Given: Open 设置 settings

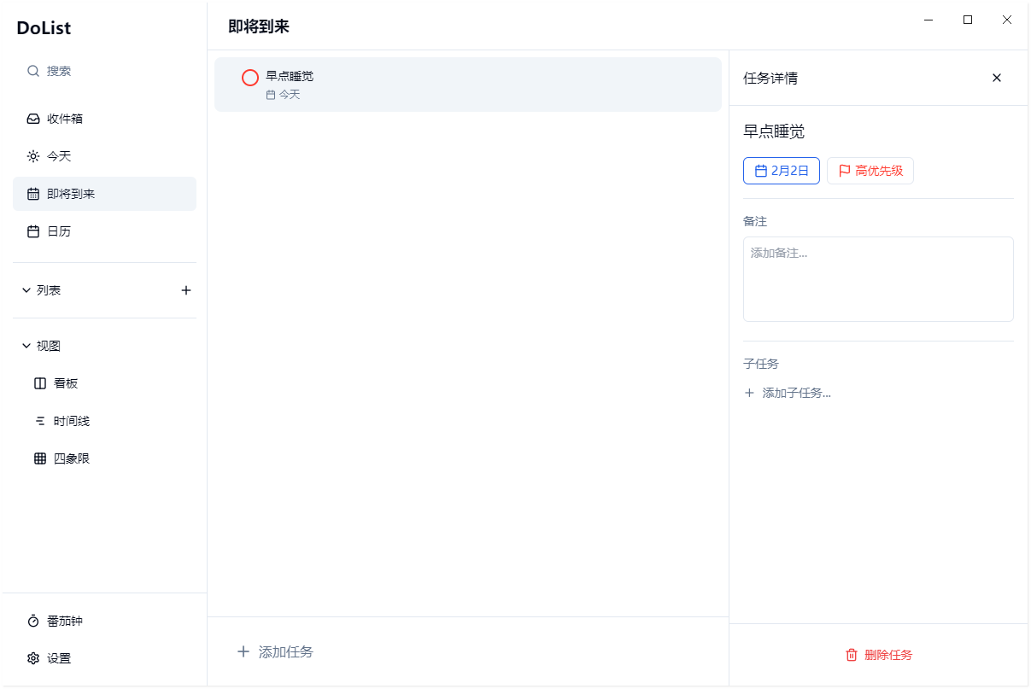Looking at the screenshot, I should pos(60,658).
